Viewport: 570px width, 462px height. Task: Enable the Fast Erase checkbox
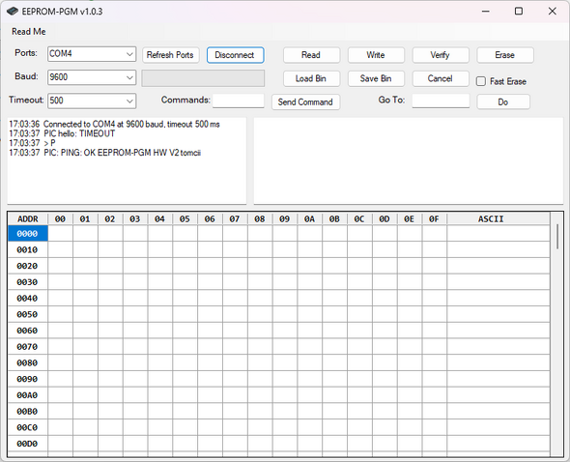pyautogui.click(x=480, y=81)
